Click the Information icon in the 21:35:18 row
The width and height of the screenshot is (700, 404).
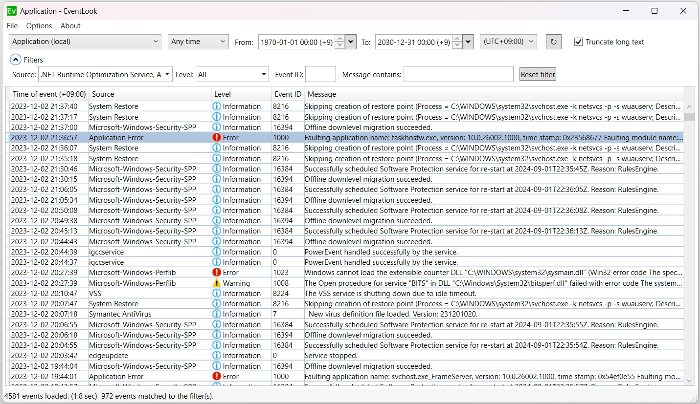coord(217,159)
